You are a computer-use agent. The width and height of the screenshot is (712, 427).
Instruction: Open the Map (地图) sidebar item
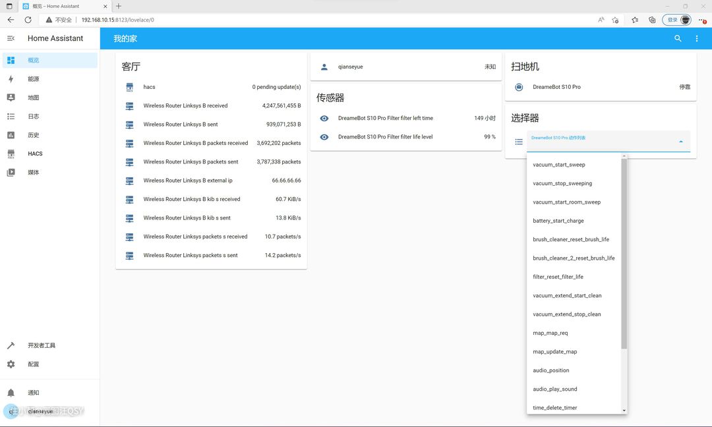coord(33,98)
